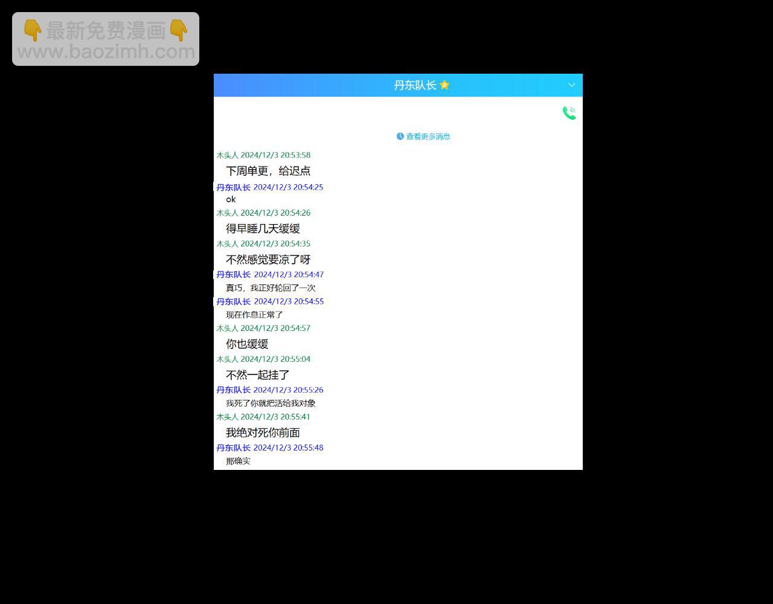This screenshot has width=773, height=604.
Task: Click the pointing finger emoji in the watermark
Action: point(34,29)
